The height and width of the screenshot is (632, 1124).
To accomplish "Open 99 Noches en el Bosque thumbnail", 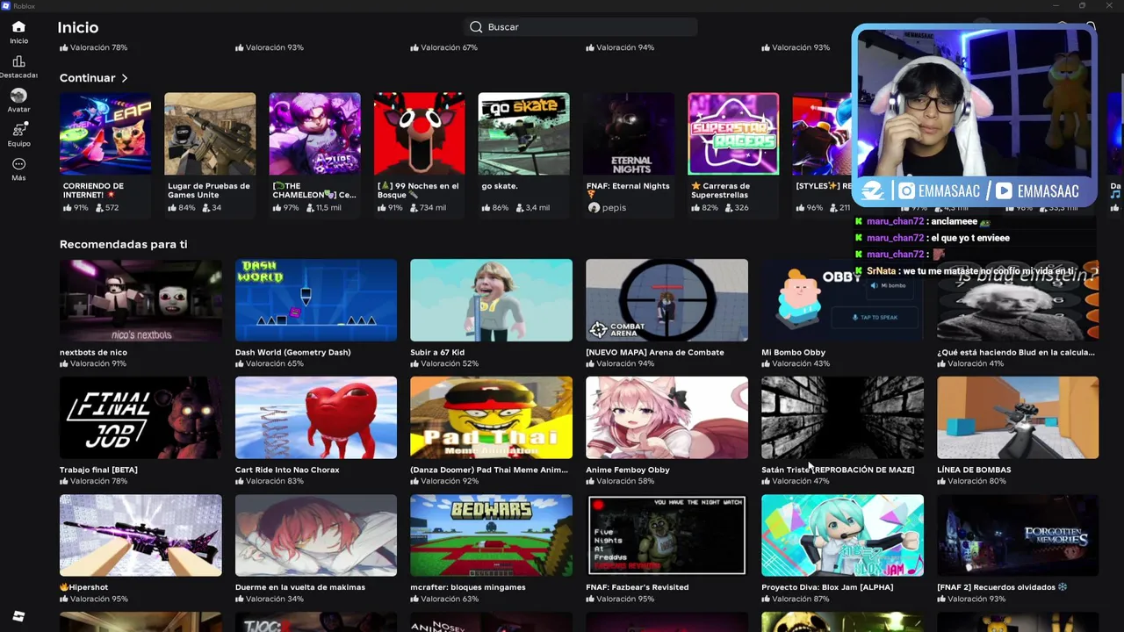I will pos(419,133).
